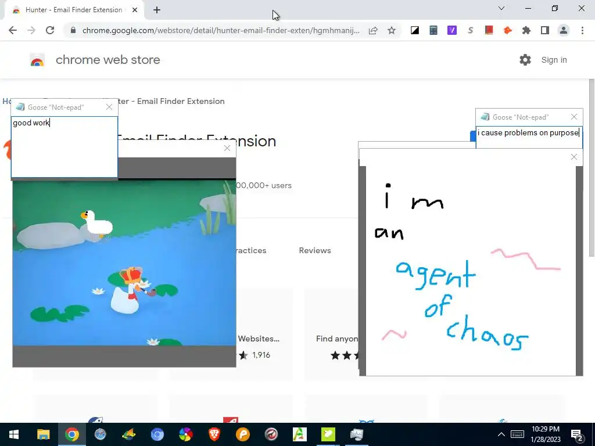Sign in to Chrome Web Store
The width and height of the screenshot is (595, 446).
[554, 60]
